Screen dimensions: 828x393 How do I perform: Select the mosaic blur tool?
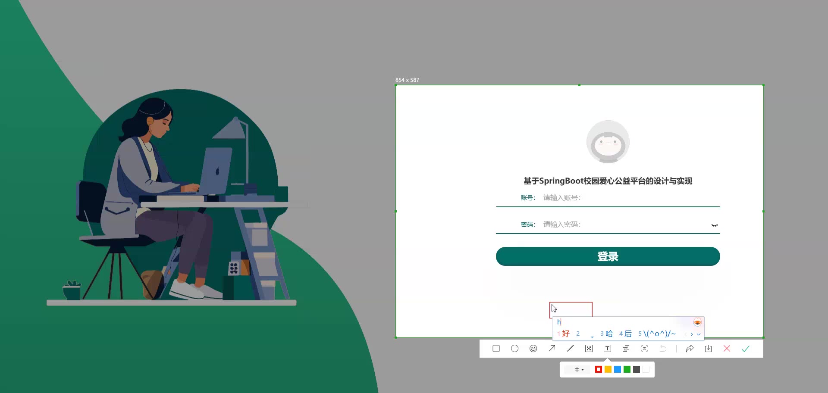(589, 349)
